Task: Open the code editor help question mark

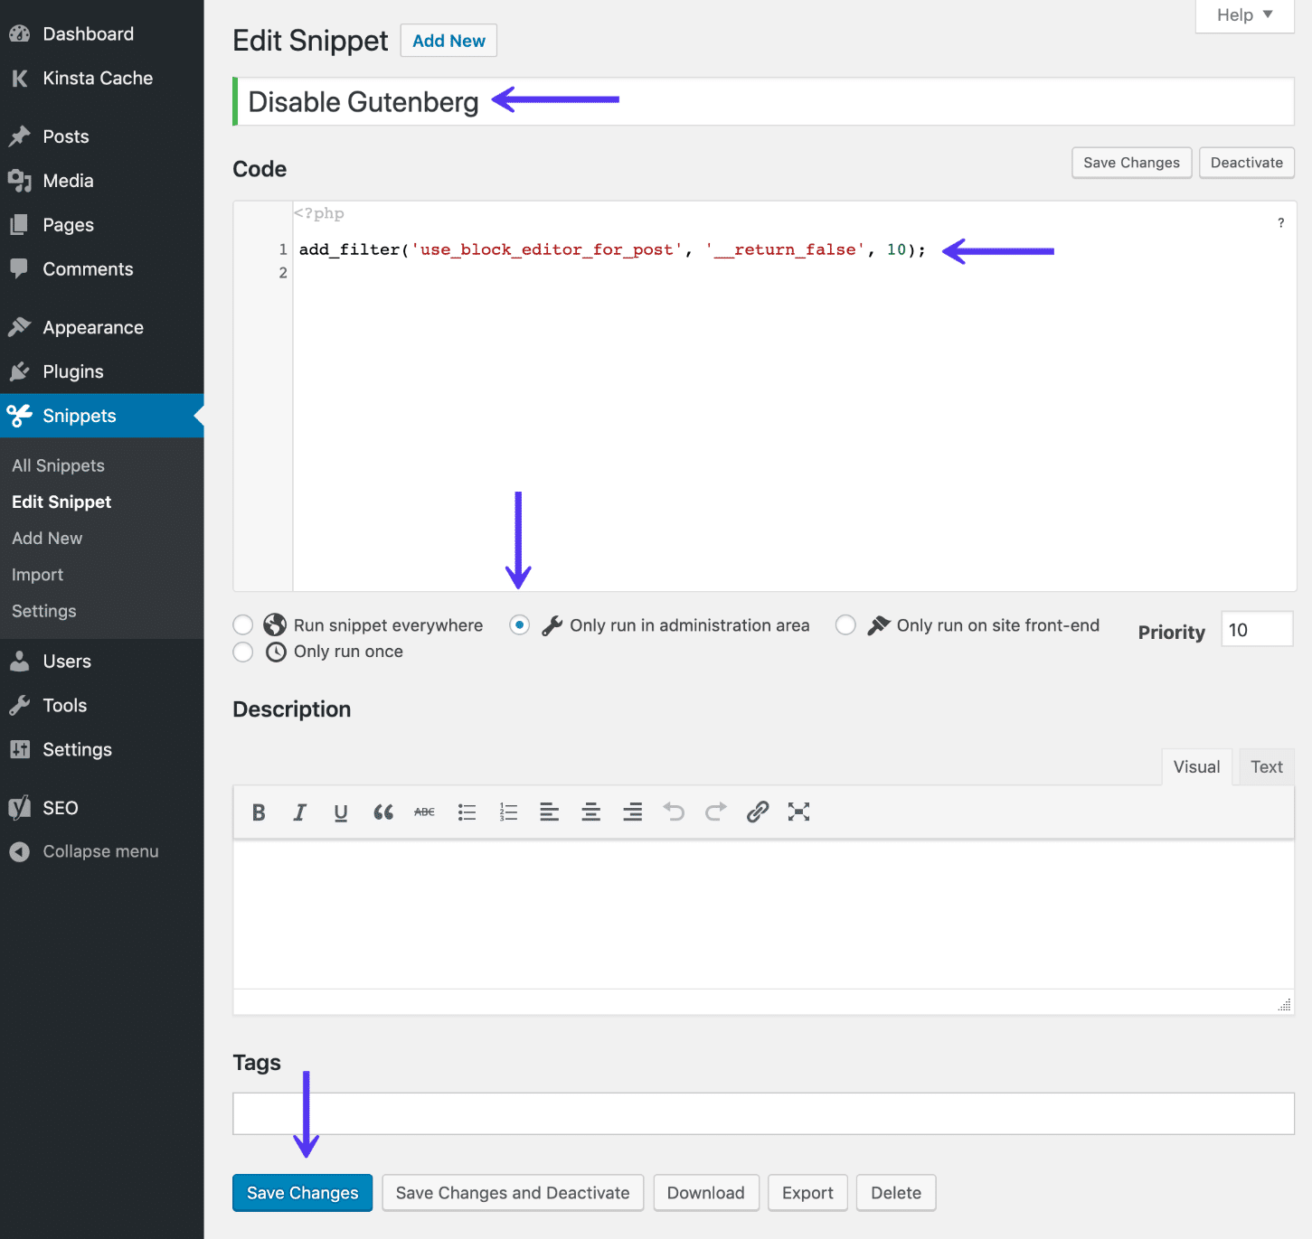Action: pos(1279,222)
